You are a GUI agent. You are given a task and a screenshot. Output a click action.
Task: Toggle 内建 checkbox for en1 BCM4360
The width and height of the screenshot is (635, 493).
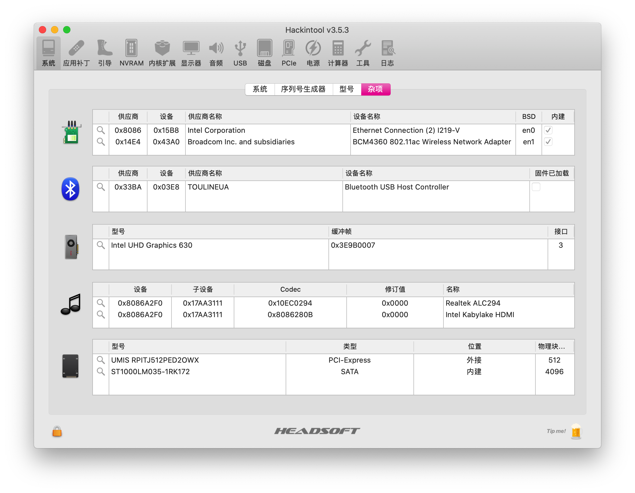tap(548, 142)
